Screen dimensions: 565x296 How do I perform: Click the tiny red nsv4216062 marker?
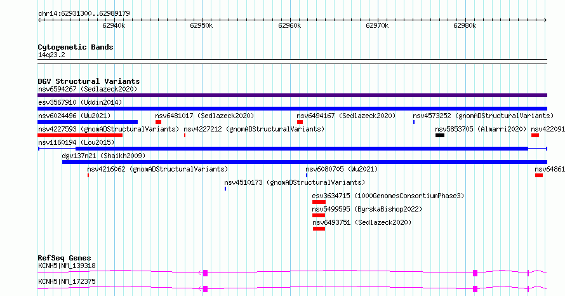[88, 175]
